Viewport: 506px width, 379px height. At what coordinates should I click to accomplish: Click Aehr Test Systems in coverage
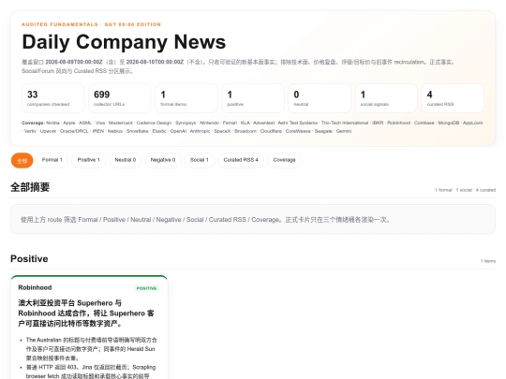298,123
